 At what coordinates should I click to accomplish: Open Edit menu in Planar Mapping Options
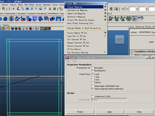coord(68,61)
